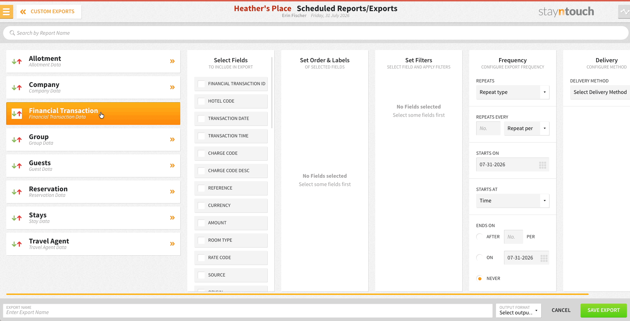Select the Allotment export category
This screenshot has width=630, height=321.
[x=93, y=61]
